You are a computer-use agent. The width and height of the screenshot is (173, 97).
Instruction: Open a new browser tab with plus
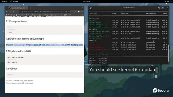[30, 8]
